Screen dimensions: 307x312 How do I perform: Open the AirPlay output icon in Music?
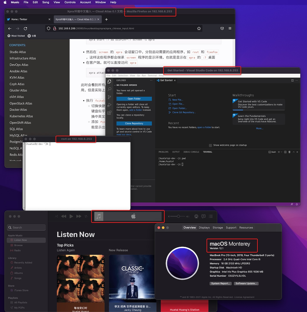(x=196, y=216)
